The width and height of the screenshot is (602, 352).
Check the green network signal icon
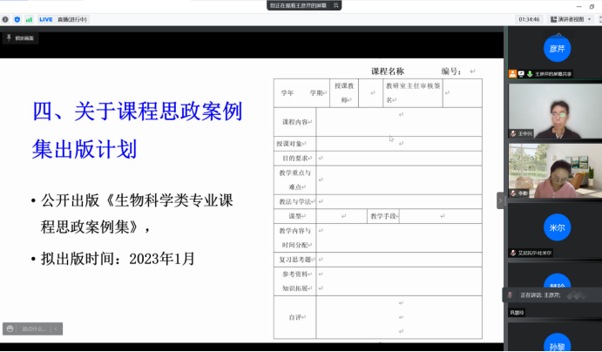click(x=29, y=18)
